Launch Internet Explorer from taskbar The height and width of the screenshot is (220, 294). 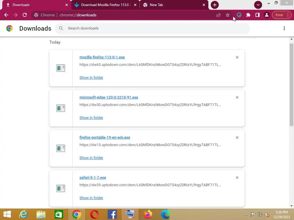pos(24,214)
